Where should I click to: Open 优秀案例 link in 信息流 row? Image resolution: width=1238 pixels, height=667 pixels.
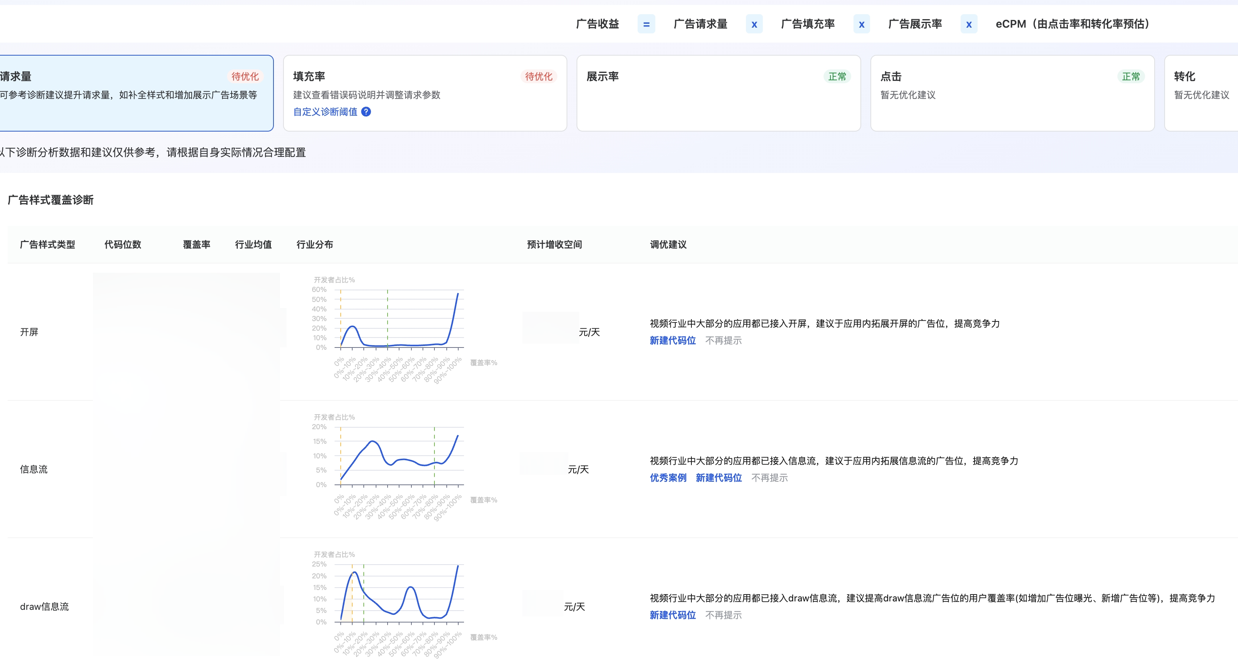pos(668,478)
